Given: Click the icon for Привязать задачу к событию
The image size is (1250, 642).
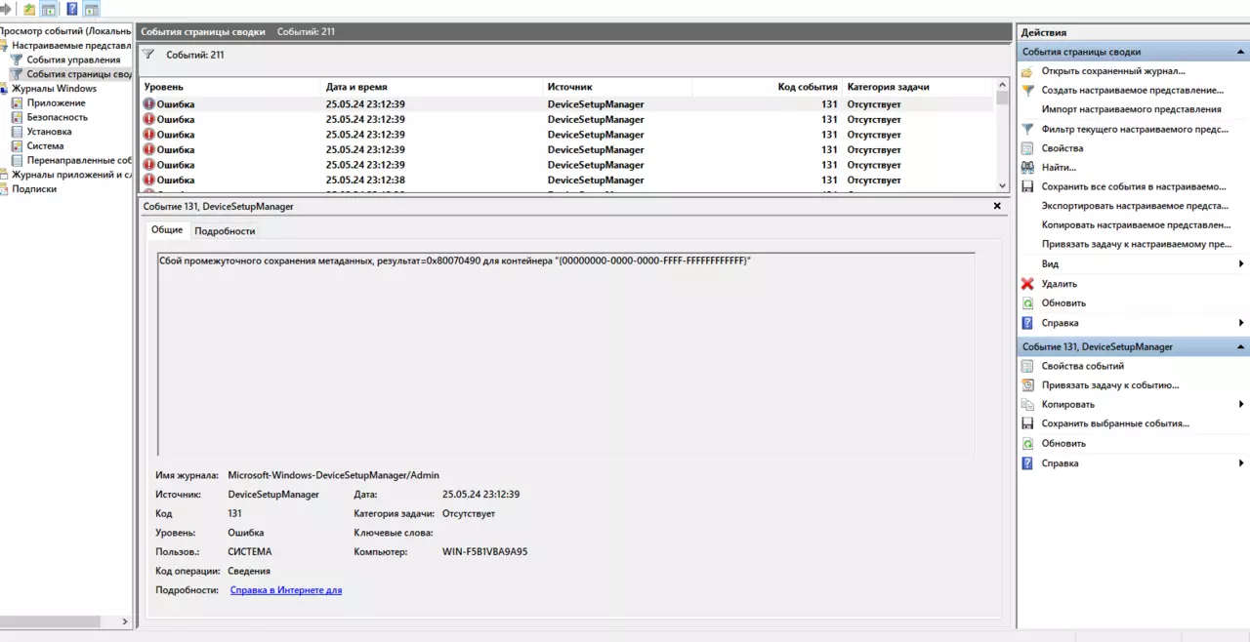Looking at the screenshot, I should click(1027, 384).
